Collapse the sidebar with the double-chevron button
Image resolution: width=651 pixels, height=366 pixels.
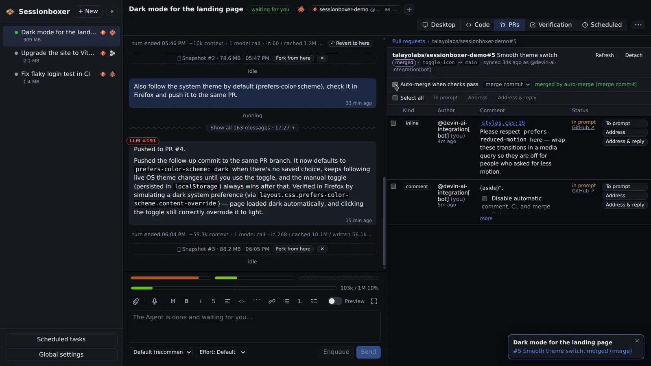112,11
